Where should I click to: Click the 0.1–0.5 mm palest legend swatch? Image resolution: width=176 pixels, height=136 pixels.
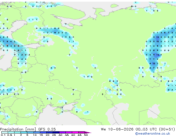(5, 132)
